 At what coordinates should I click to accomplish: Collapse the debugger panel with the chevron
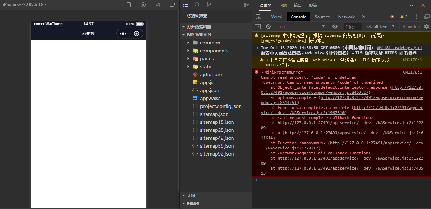411,5
